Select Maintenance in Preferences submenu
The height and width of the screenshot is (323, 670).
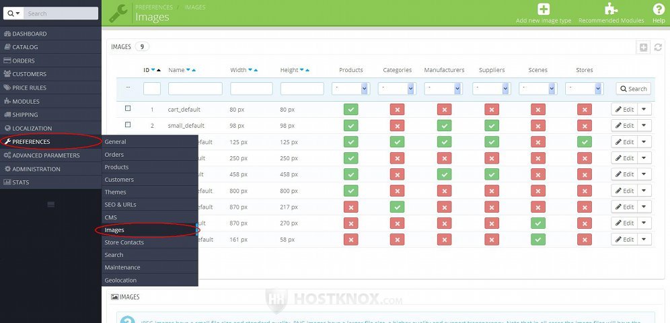[x=149, y=267]
